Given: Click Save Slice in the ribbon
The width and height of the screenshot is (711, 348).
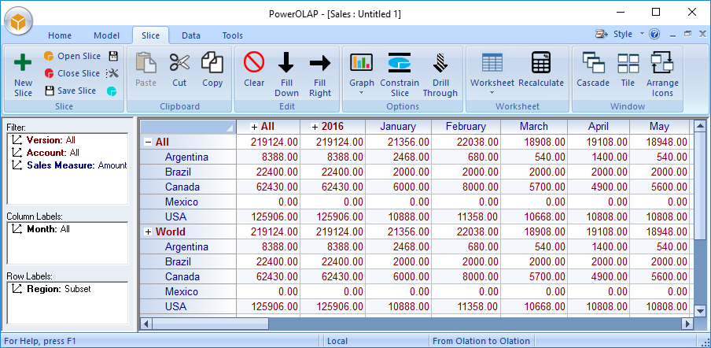Looking at the screenshot, I should point(71,91).
